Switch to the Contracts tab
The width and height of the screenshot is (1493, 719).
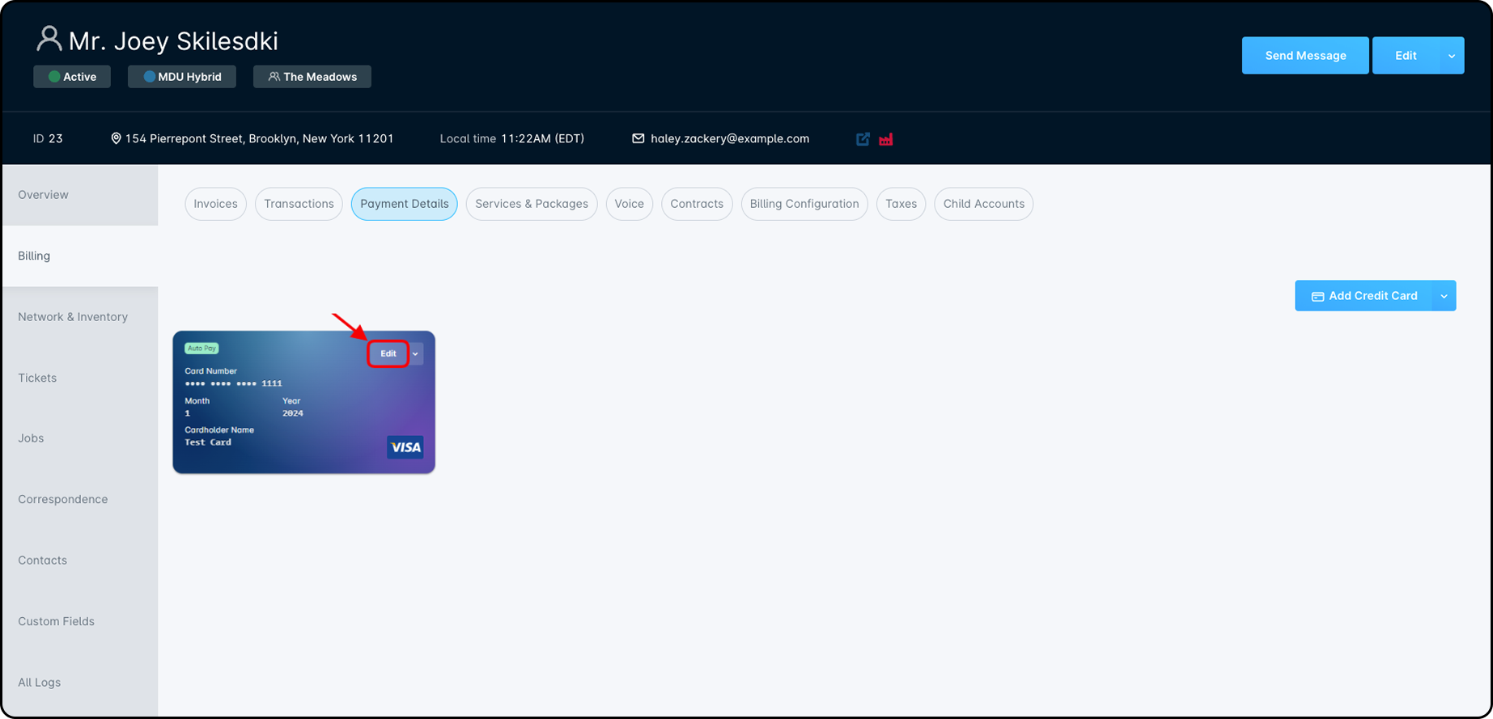point(697,204)
